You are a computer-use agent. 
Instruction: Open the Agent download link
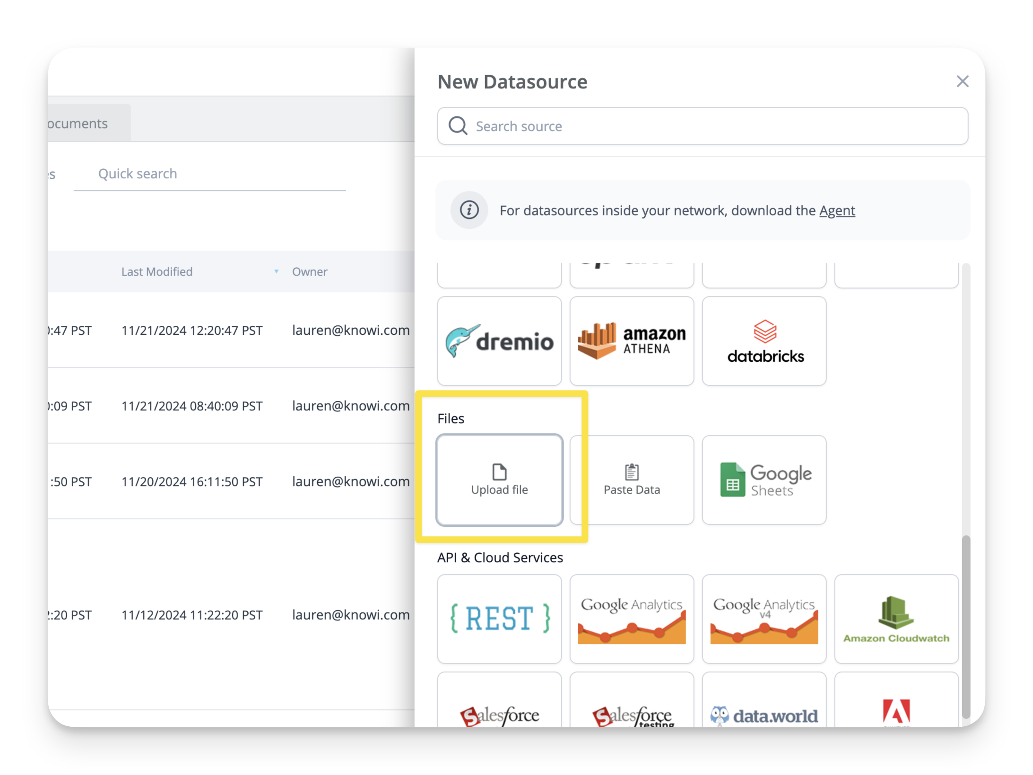[x=837, y=210]
